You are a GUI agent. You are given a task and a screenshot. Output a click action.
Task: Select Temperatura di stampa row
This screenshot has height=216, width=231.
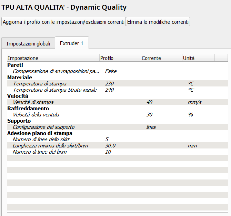point(118,83)
